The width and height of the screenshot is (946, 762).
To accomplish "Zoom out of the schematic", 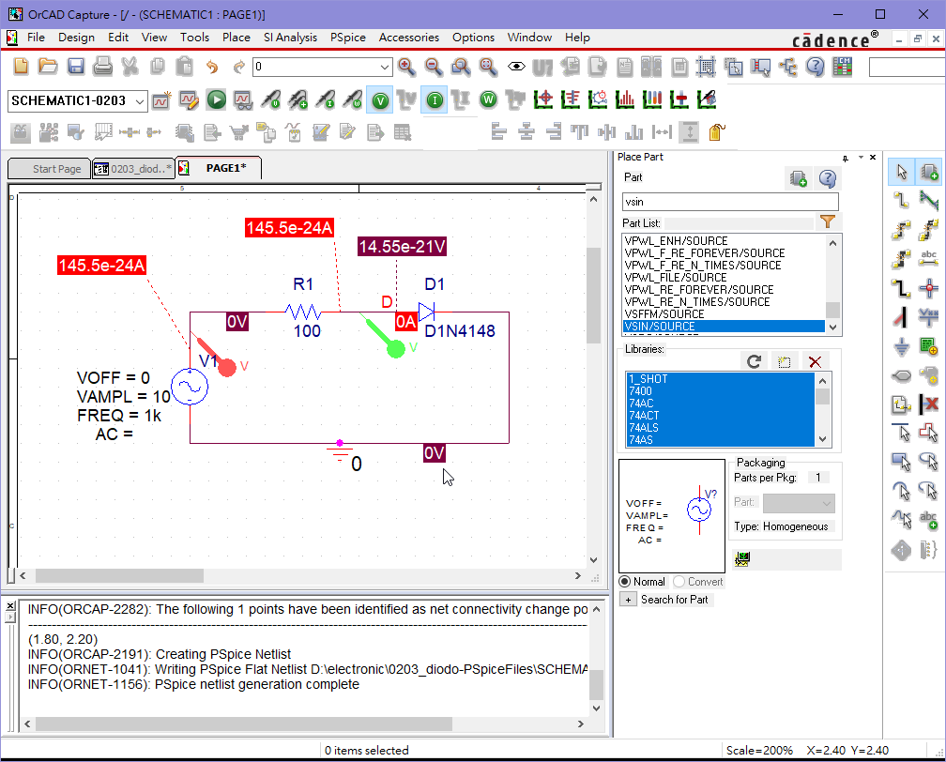I will click(x=434, y=67).
